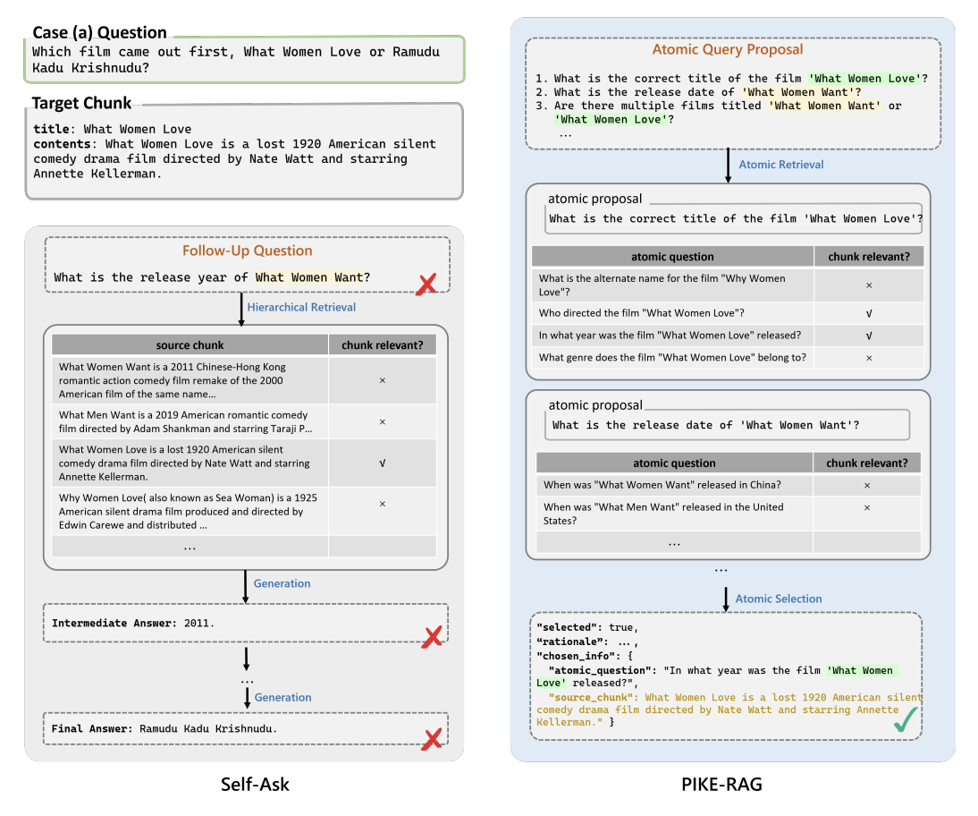Click the red X beside the Follow-Up Question text
The height and width of the screenshot is (816, 978).
point(426,284)
